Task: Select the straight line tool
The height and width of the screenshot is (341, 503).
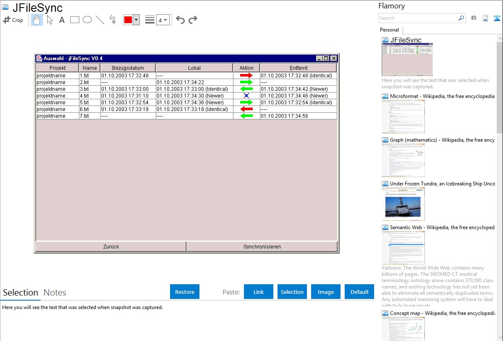Action: [100, 20]
